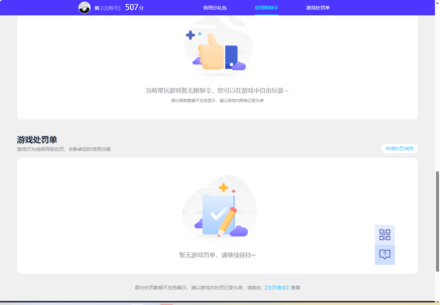Screen dimensions: 440x305
Task: Open the 【处罚查询】 link
Action: click(x=276, y=288)
